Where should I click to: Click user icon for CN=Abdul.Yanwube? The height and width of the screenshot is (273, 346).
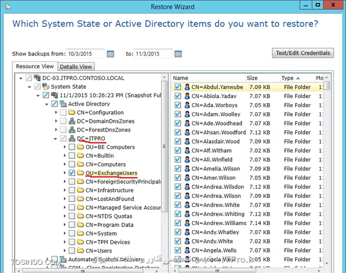pyautogui.click(x=187, y=87)
